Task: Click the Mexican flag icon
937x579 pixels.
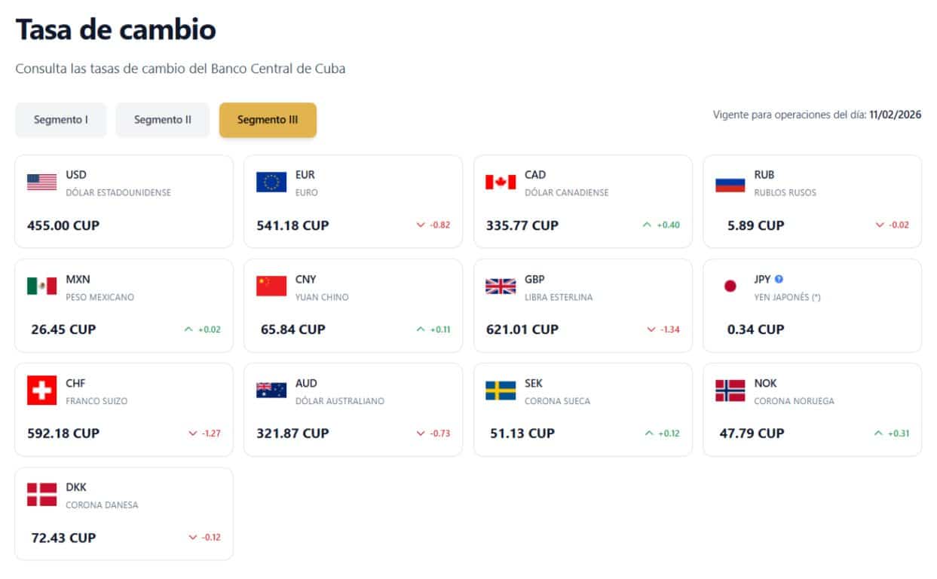Action: tap(42, 286)
